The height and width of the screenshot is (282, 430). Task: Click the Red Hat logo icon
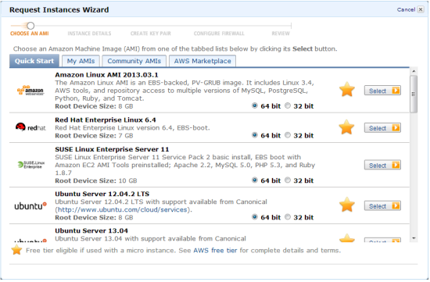30,127
